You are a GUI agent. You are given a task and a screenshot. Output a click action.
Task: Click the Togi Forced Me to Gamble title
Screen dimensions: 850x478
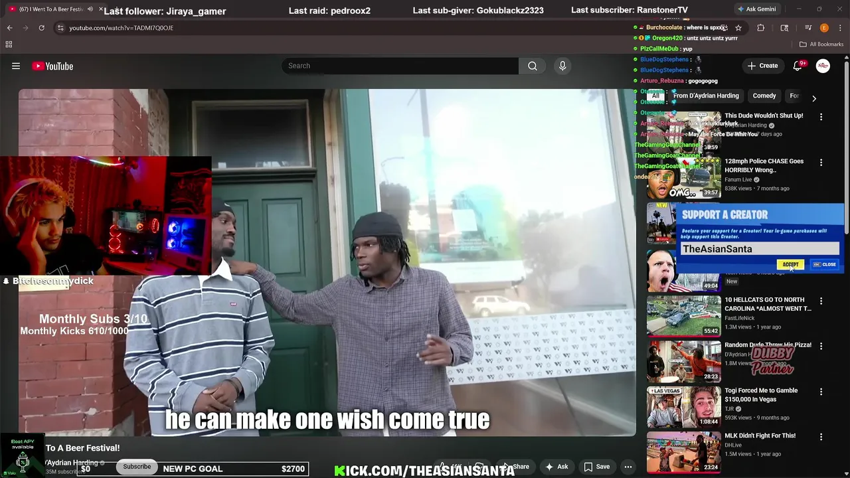[x=761, y=395]
